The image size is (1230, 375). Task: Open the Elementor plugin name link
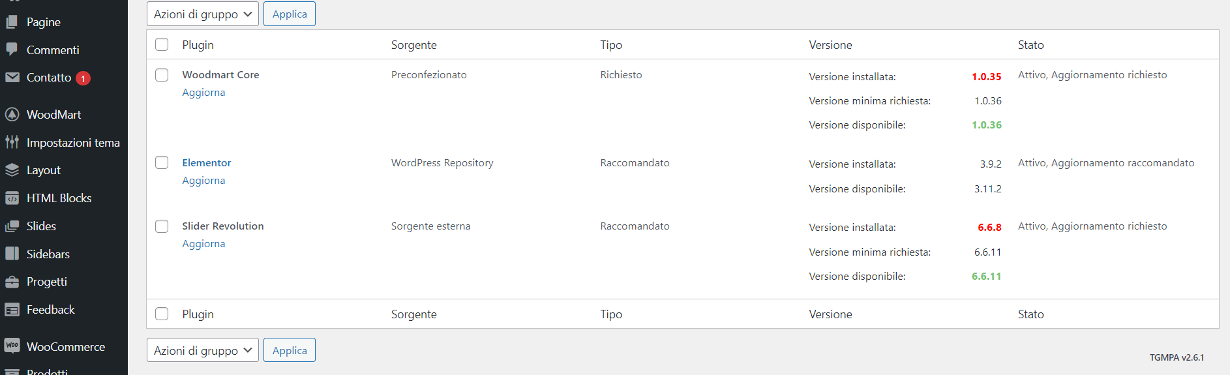206,162
